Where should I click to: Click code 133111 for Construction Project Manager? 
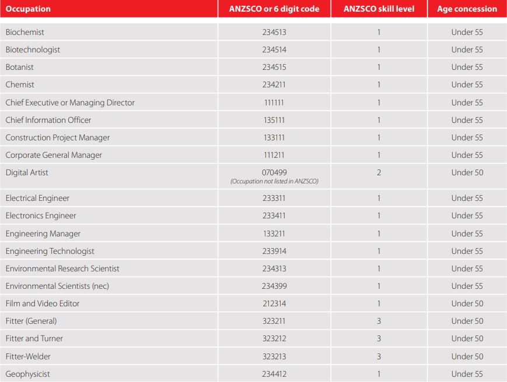point(274,137)
